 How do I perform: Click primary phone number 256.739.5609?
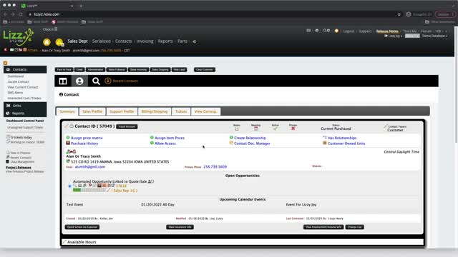[x=215, y=166]
